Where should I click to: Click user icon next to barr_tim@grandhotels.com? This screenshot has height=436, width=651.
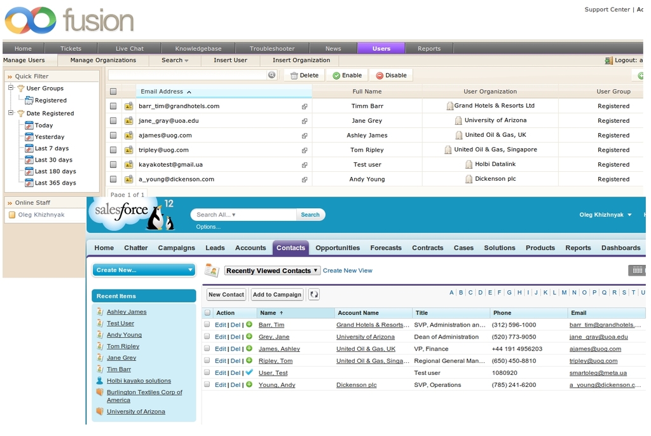point(128,106)
